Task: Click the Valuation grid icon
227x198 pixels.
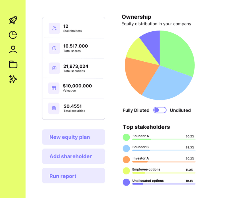Action: click(54, 88)
